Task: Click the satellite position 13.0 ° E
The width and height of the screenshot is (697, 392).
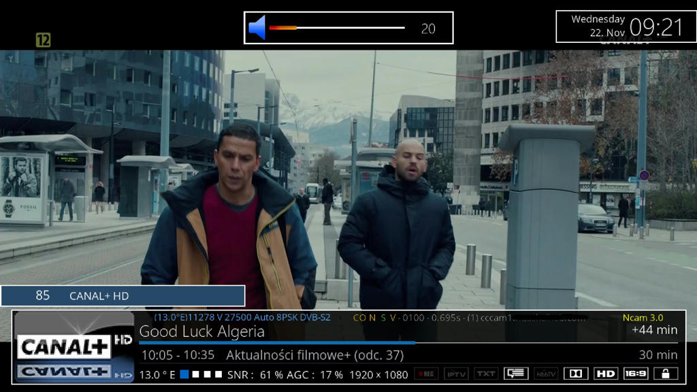Action: (157, 375)
